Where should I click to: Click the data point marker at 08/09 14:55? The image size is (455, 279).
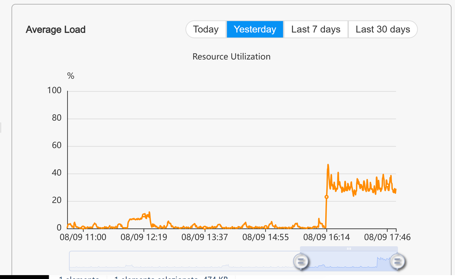266,227
